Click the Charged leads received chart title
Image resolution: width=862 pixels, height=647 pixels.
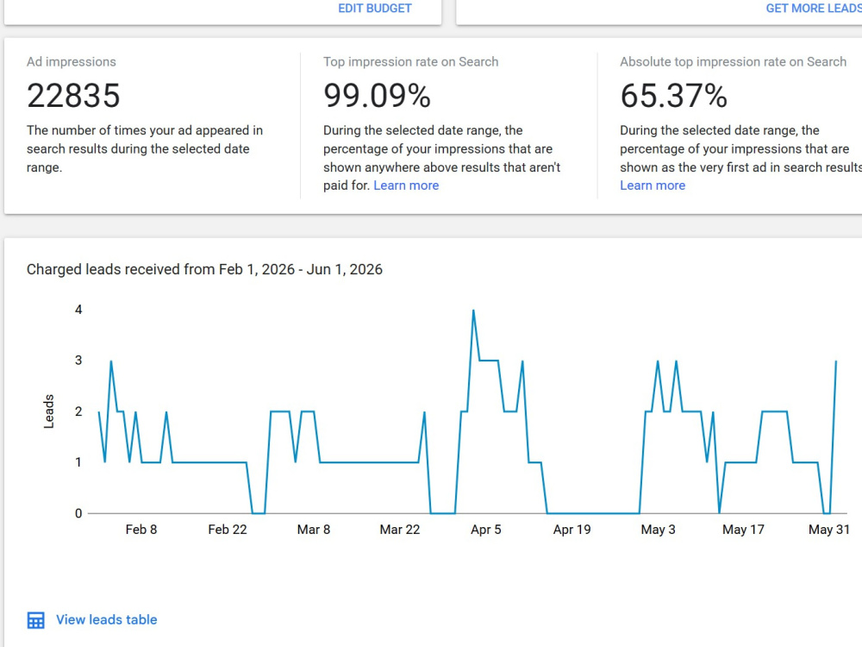pyautogui.click(x=204, y=269)
